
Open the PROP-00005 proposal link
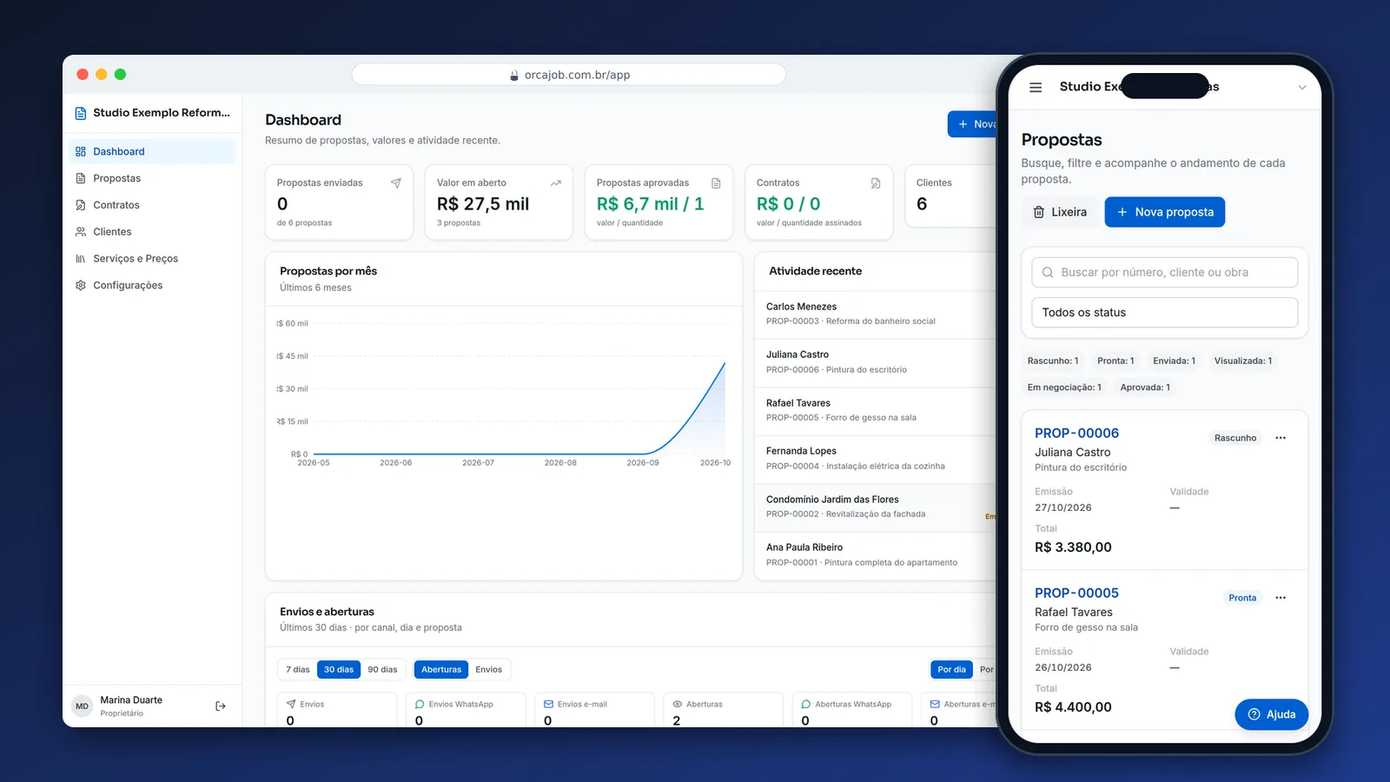(1076, 593)
